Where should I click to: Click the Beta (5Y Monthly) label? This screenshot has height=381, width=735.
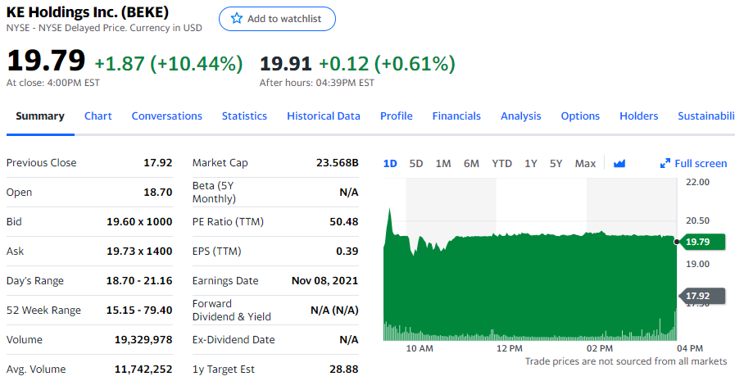tap(214, 193)
